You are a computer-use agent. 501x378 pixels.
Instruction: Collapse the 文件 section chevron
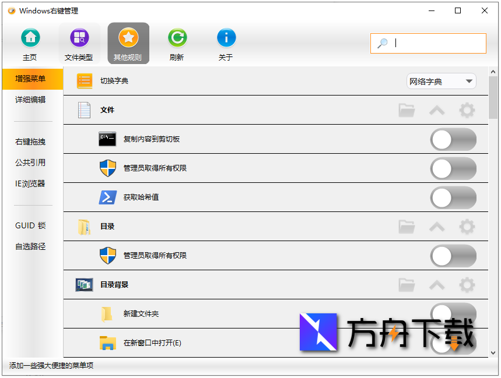click(x=436, y=110)
